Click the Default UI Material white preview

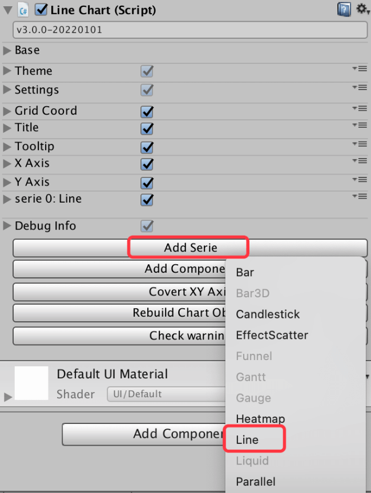tap(31, 383)
